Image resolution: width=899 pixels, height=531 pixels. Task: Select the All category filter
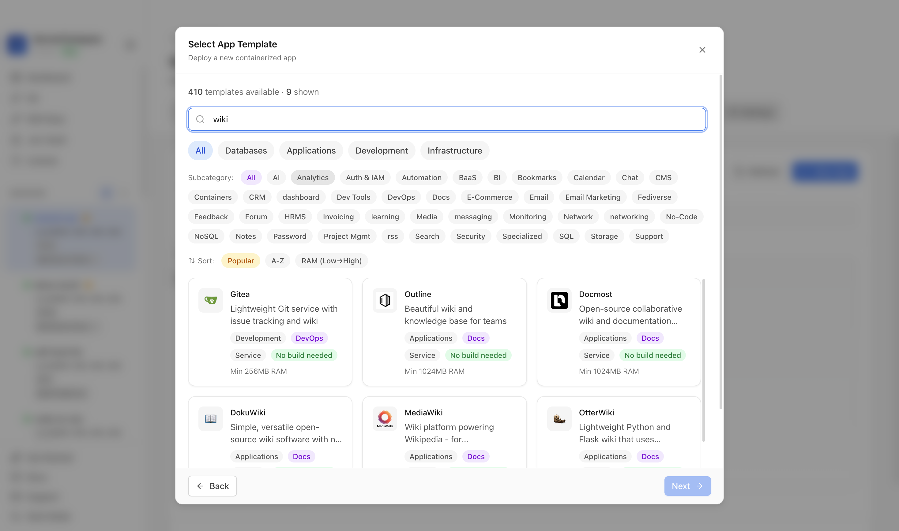point(200,150)
